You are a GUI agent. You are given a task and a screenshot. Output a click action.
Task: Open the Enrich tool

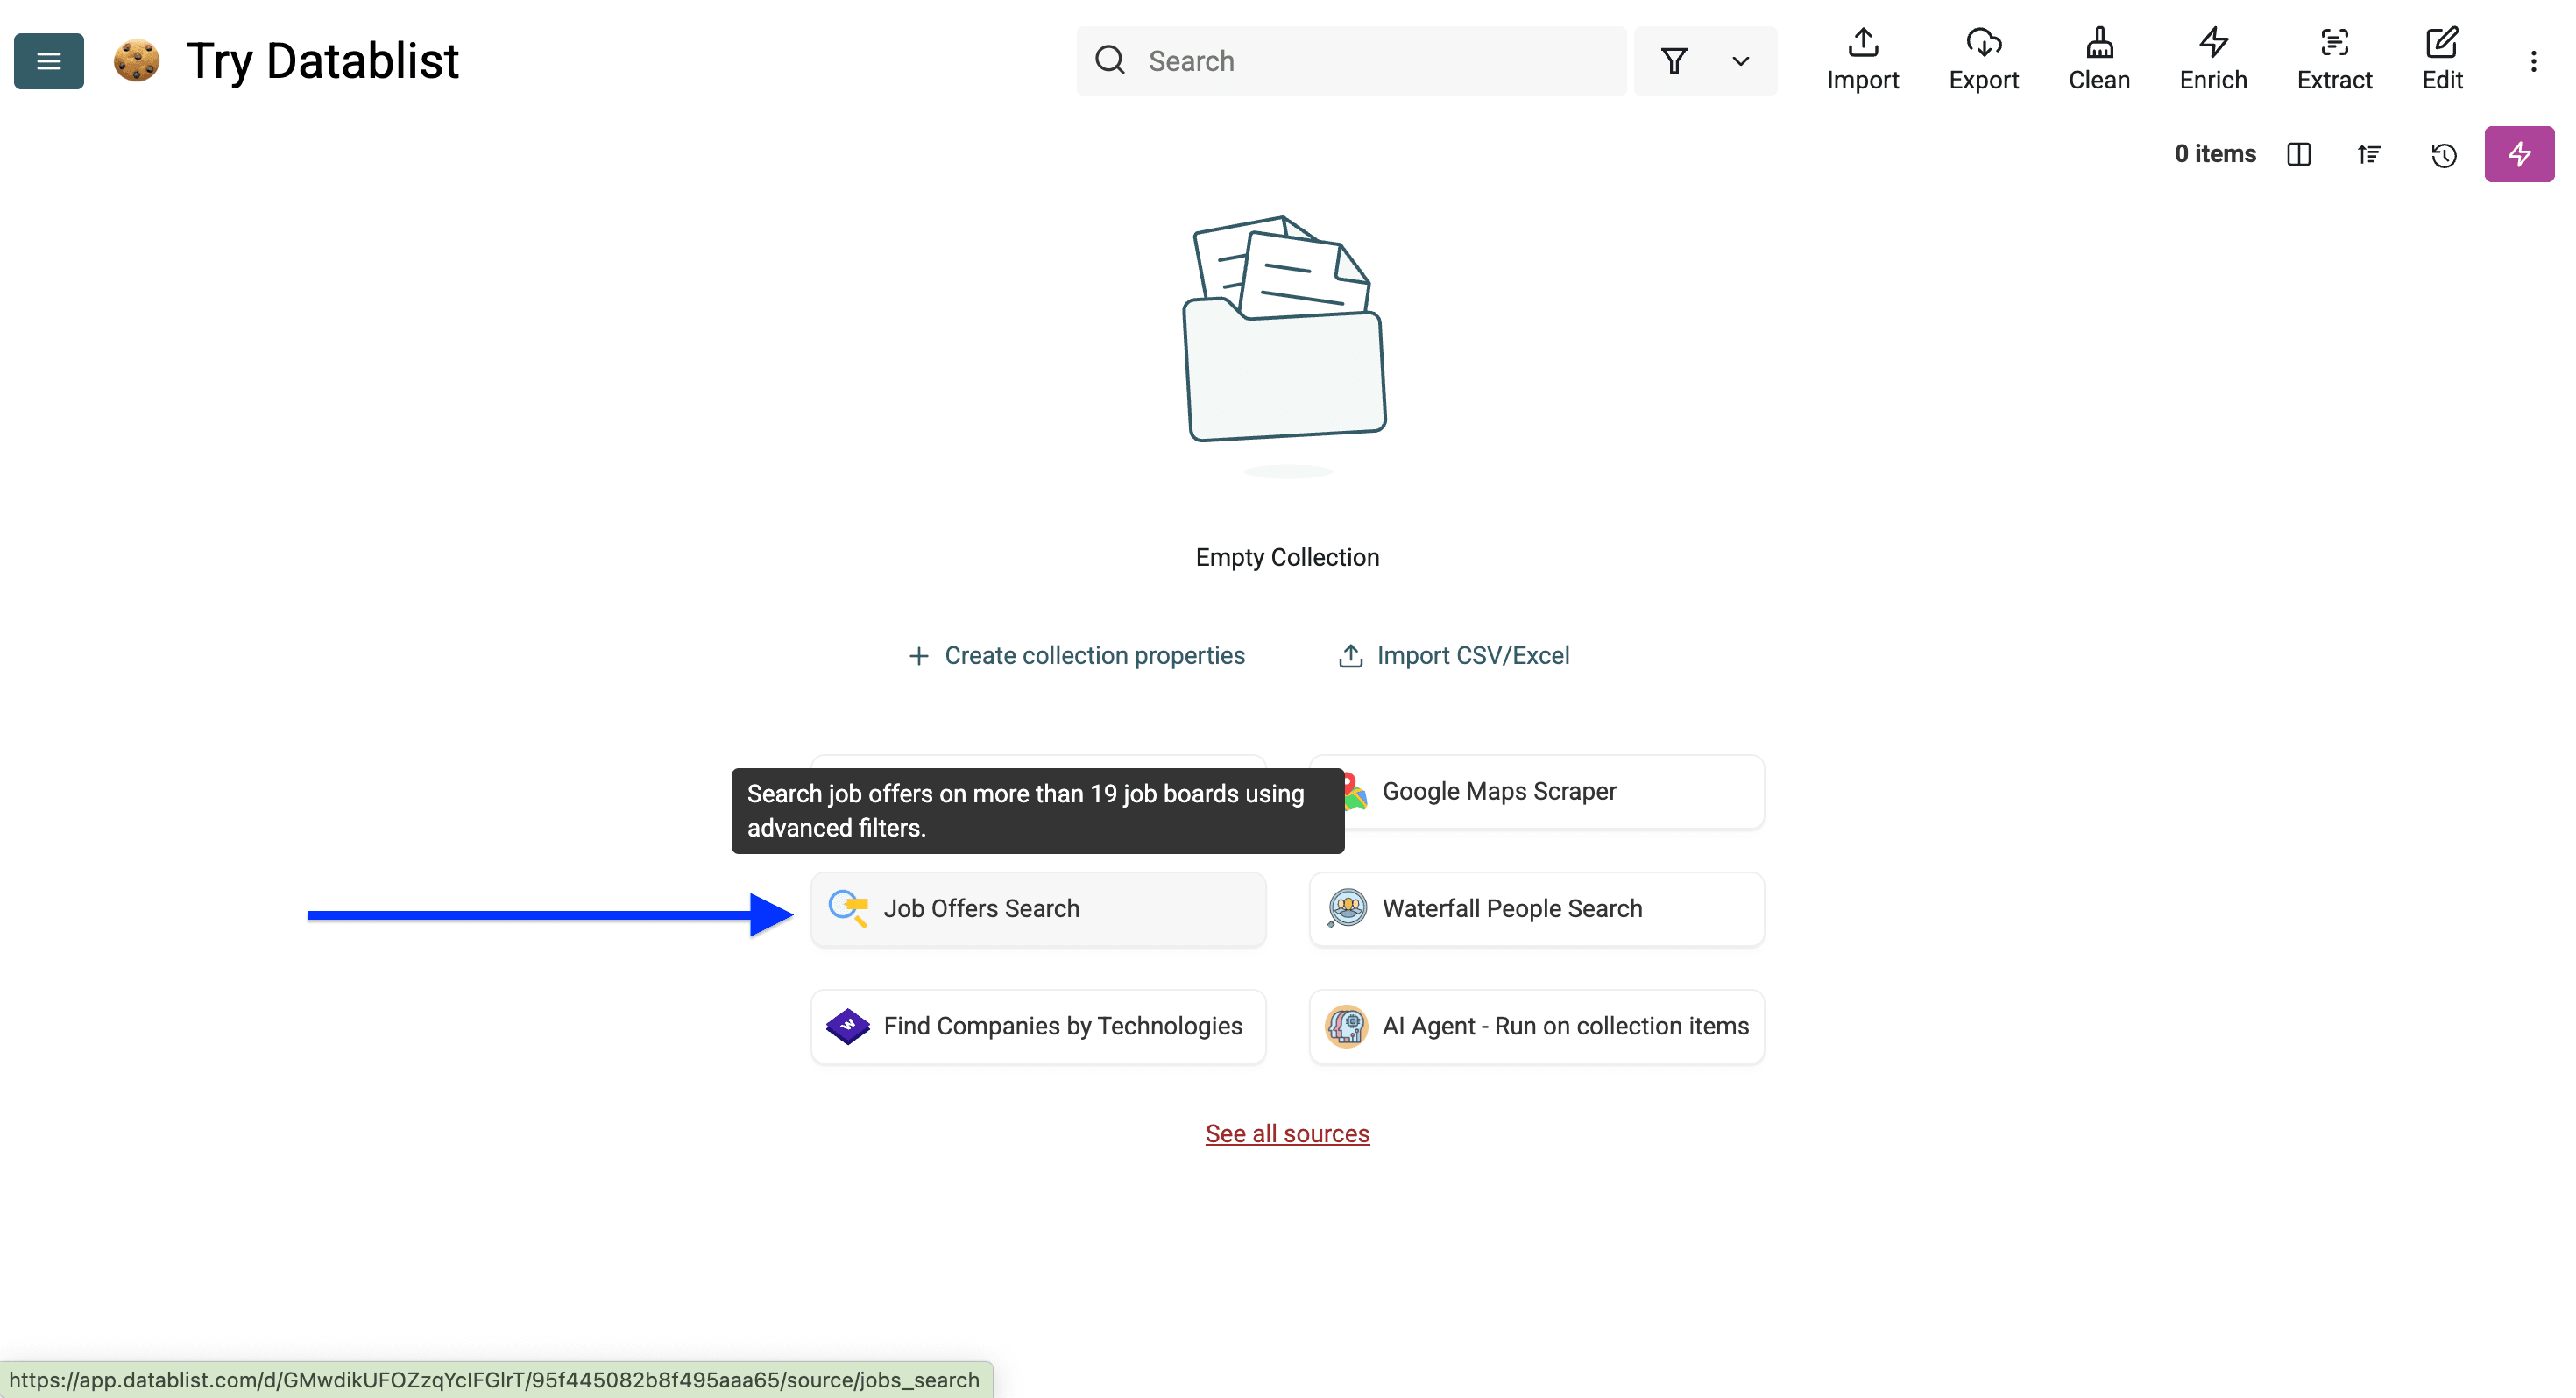(x=2212, y=60)
